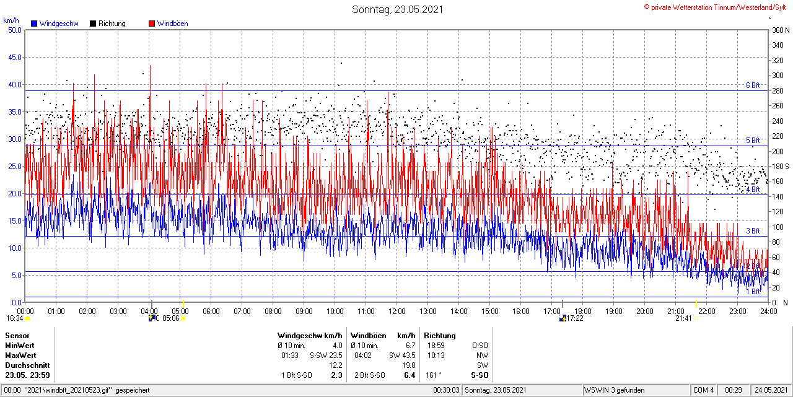The width and height of the screenshot is (793, 397).
Task: Click the status bar date 'Sonntag, 23.05.2021'
Action: point(496,390)
